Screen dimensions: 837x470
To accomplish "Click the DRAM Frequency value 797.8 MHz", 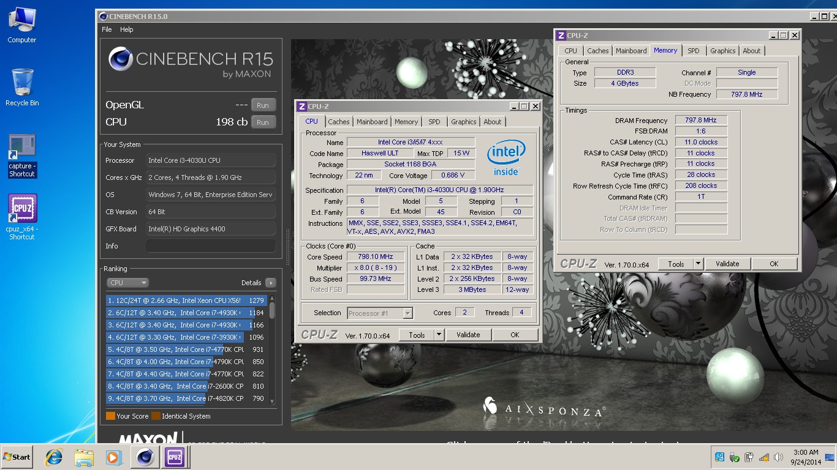I will coord(702,121).
